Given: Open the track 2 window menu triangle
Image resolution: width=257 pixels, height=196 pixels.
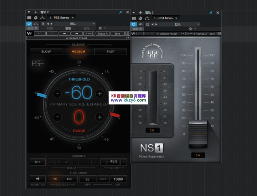Looking at the screenshot, I should click(x=29, y=12).
